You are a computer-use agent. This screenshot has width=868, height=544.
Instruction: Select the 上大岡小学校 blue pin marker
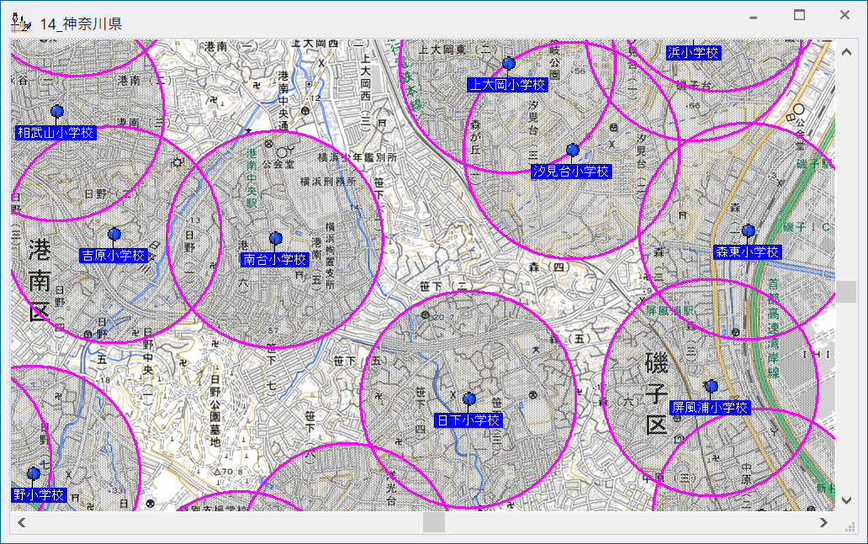[509, 64]
